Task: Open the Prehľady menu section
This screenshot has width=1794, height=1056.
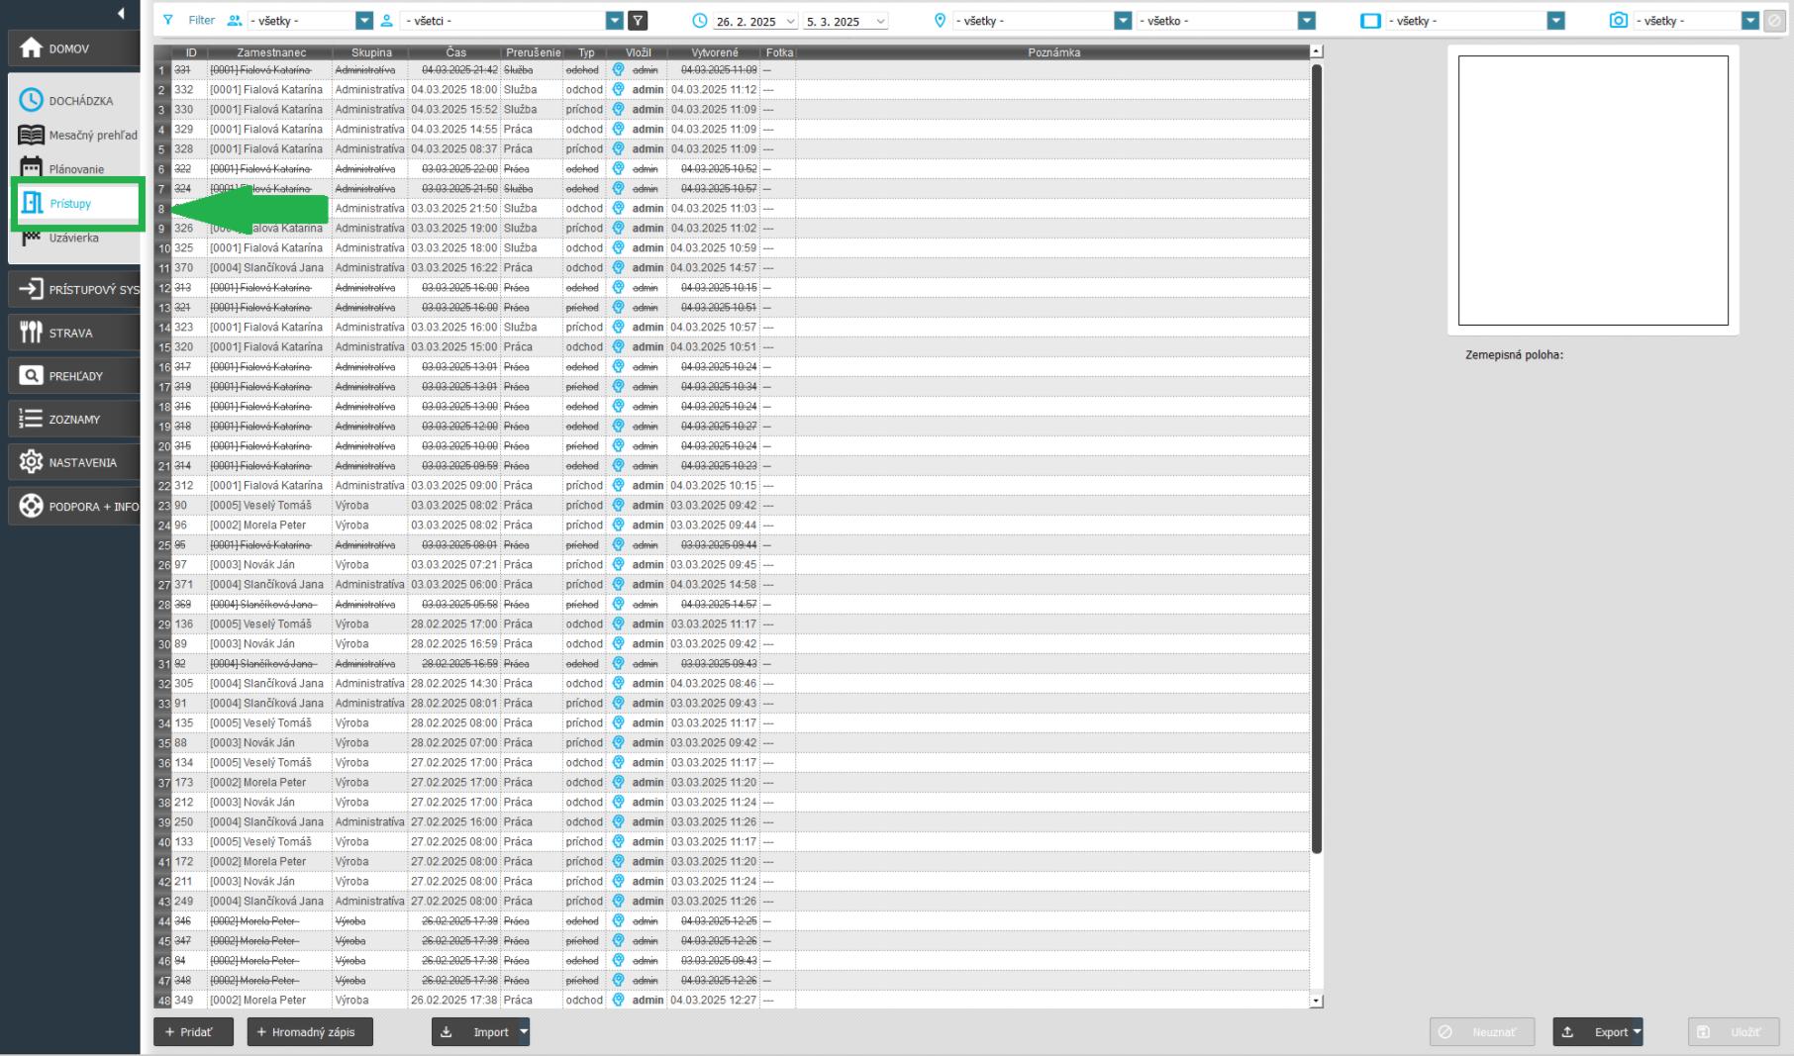Action: (71, 376)
